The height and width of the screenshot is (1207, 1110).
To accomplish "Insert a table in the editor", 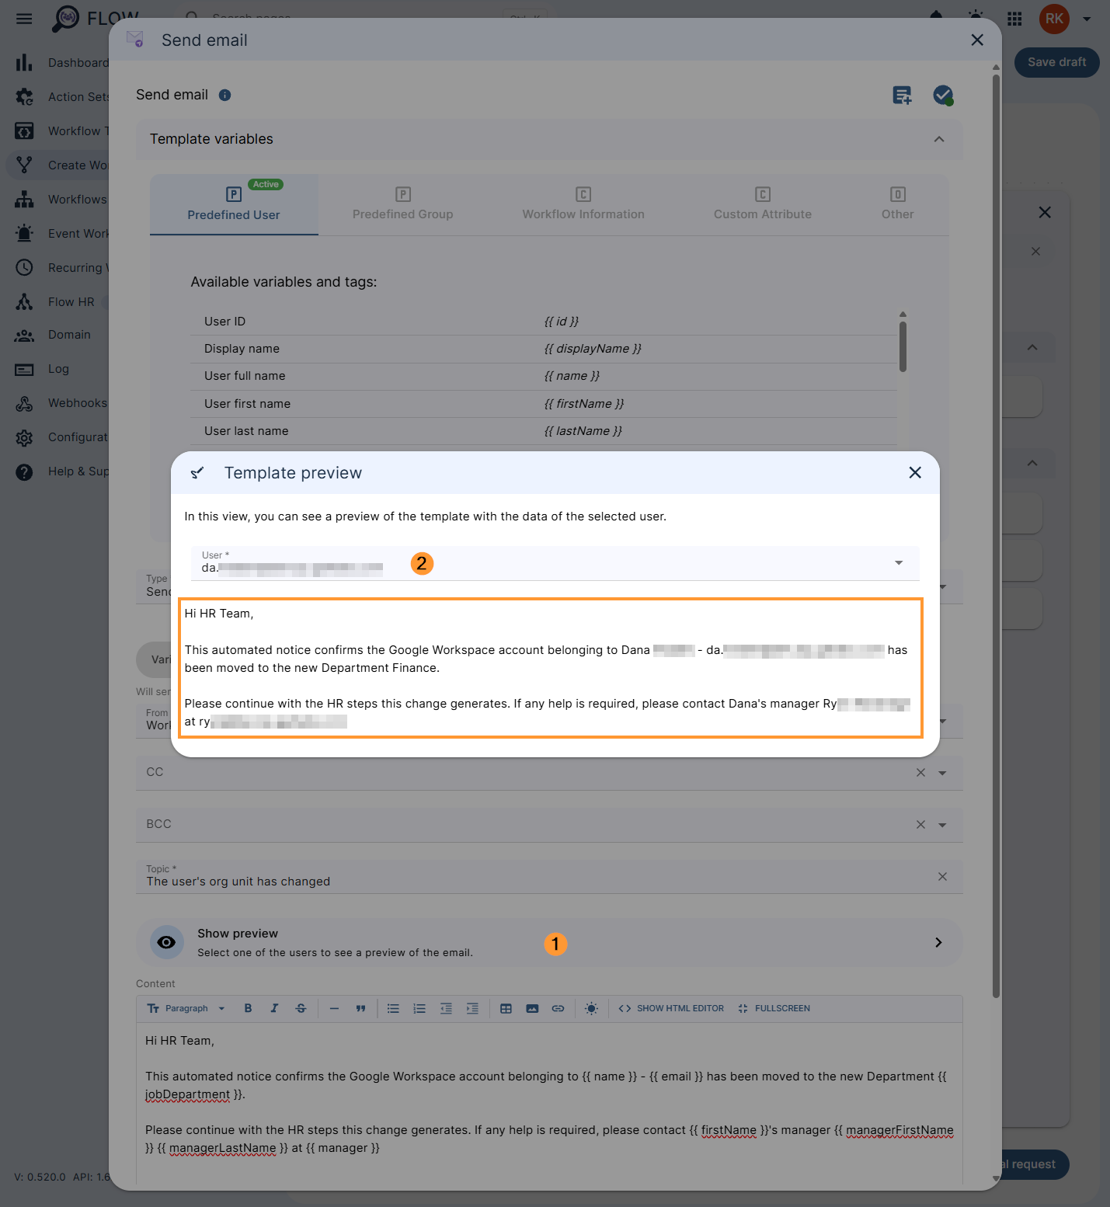I will (x=506, y=1008).
